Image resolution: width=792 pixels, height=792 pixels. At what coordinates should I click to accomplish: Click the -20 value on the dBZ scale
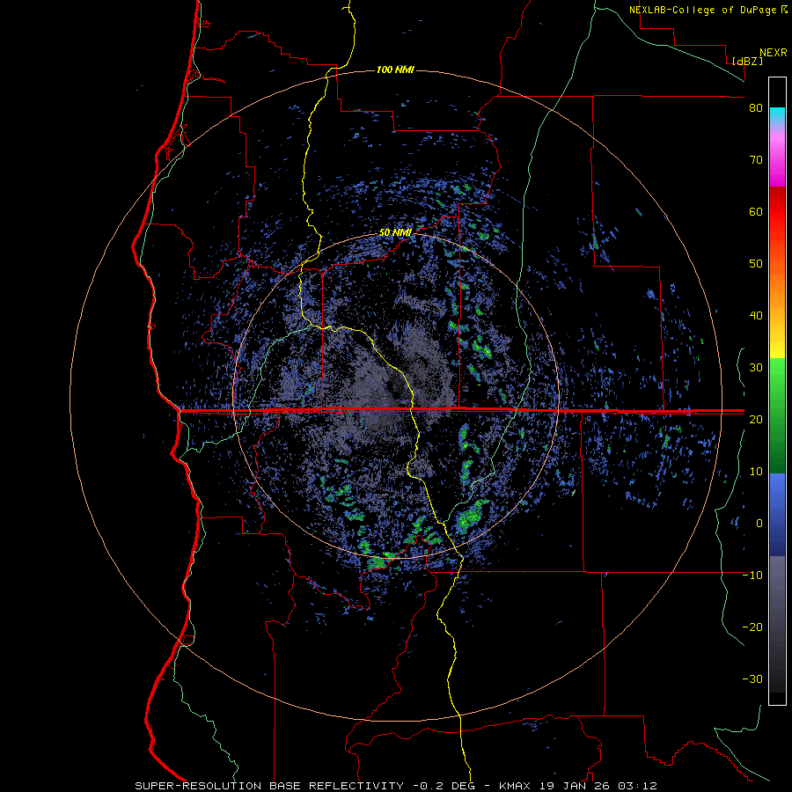click(752, 627)
